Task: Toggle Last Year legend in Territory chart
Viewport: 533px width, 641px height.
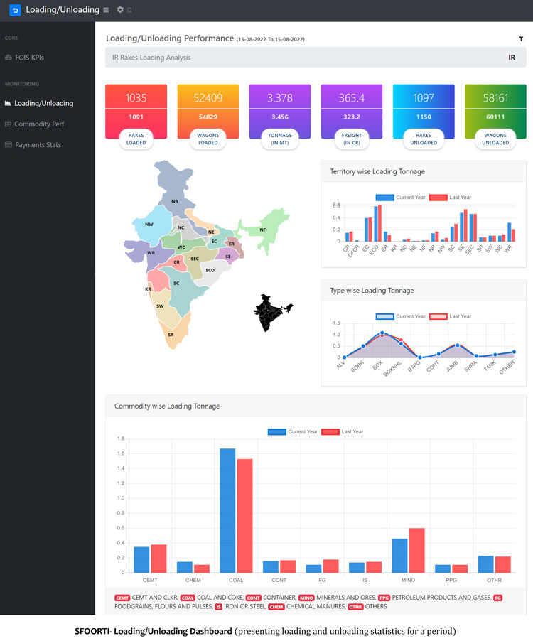Action: pos(451,198)
